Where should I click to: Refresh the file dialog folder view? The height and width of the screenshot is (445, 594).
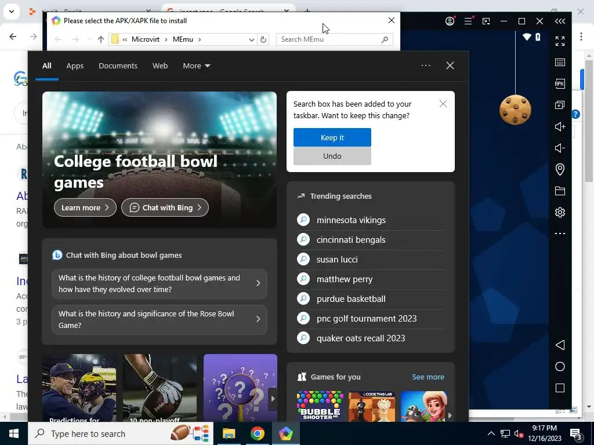[263, 39]
